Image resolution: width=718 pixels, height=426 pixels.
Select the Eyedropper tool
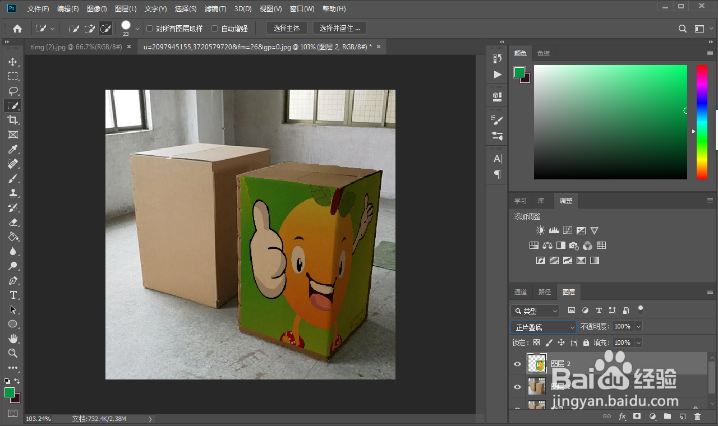click(x=13, y=149)
